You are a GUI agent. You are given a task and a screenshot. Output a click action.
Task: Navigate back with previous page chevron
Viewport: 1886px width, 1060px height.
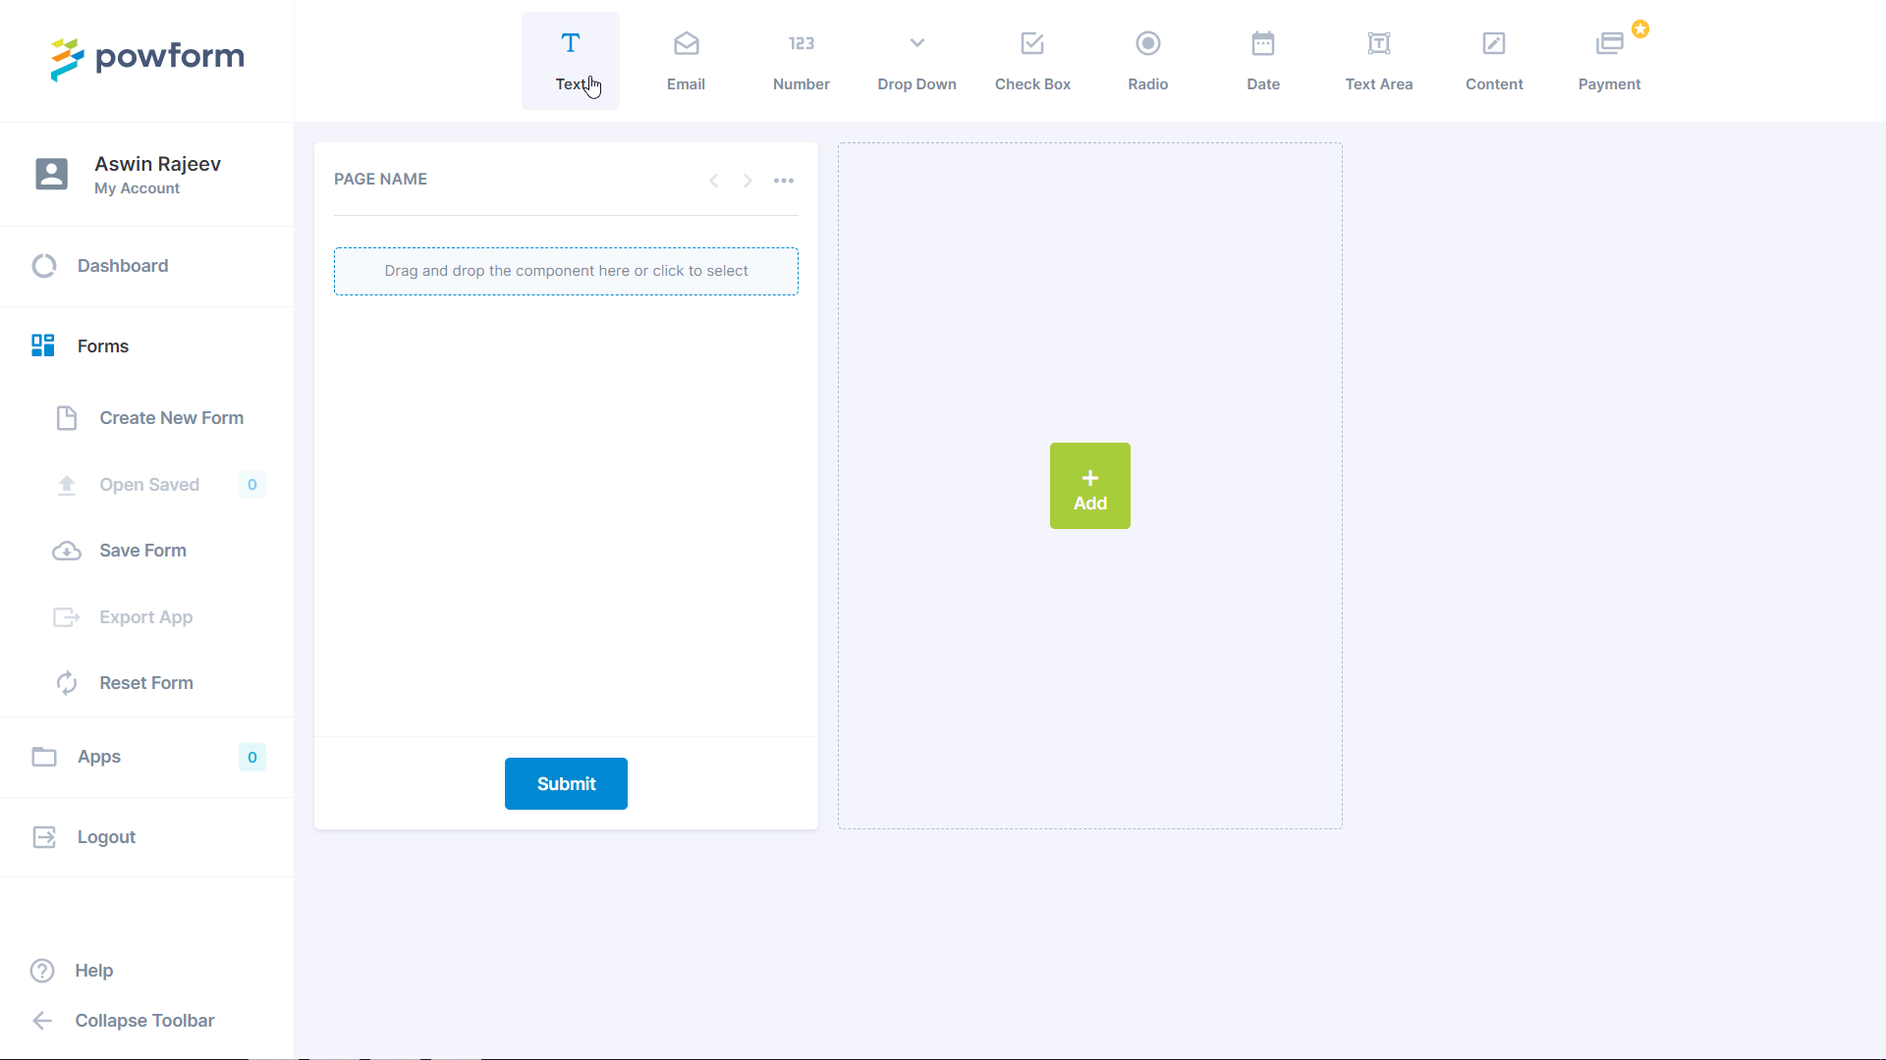coord(714,180)
